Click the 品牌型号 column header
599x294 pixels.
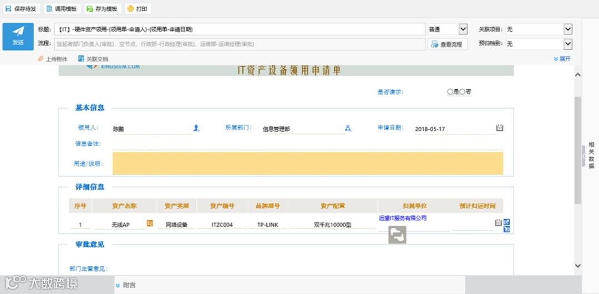(268, 206)
